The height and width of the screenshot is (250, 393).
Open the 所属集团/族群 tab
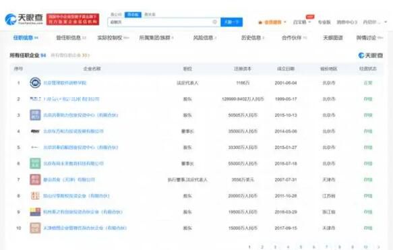point(156,38)
